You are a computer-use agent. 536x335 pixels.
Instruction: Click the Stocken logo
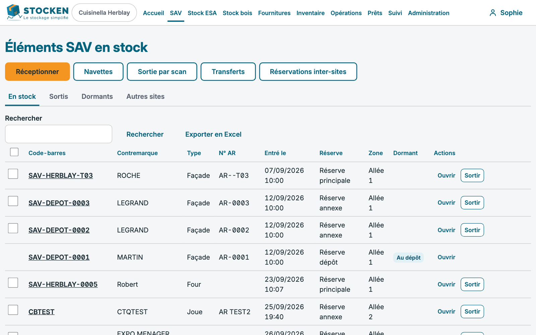(x=38, y=12)
